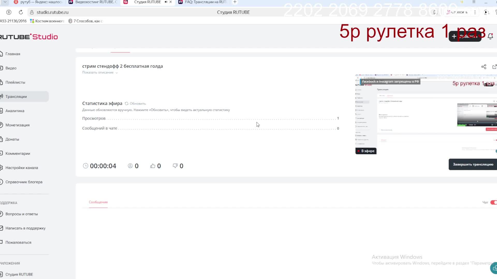Toggle the Чат switch off
Image resolution: width=497 pixels, height=279 pixels.
pos(493,202)
